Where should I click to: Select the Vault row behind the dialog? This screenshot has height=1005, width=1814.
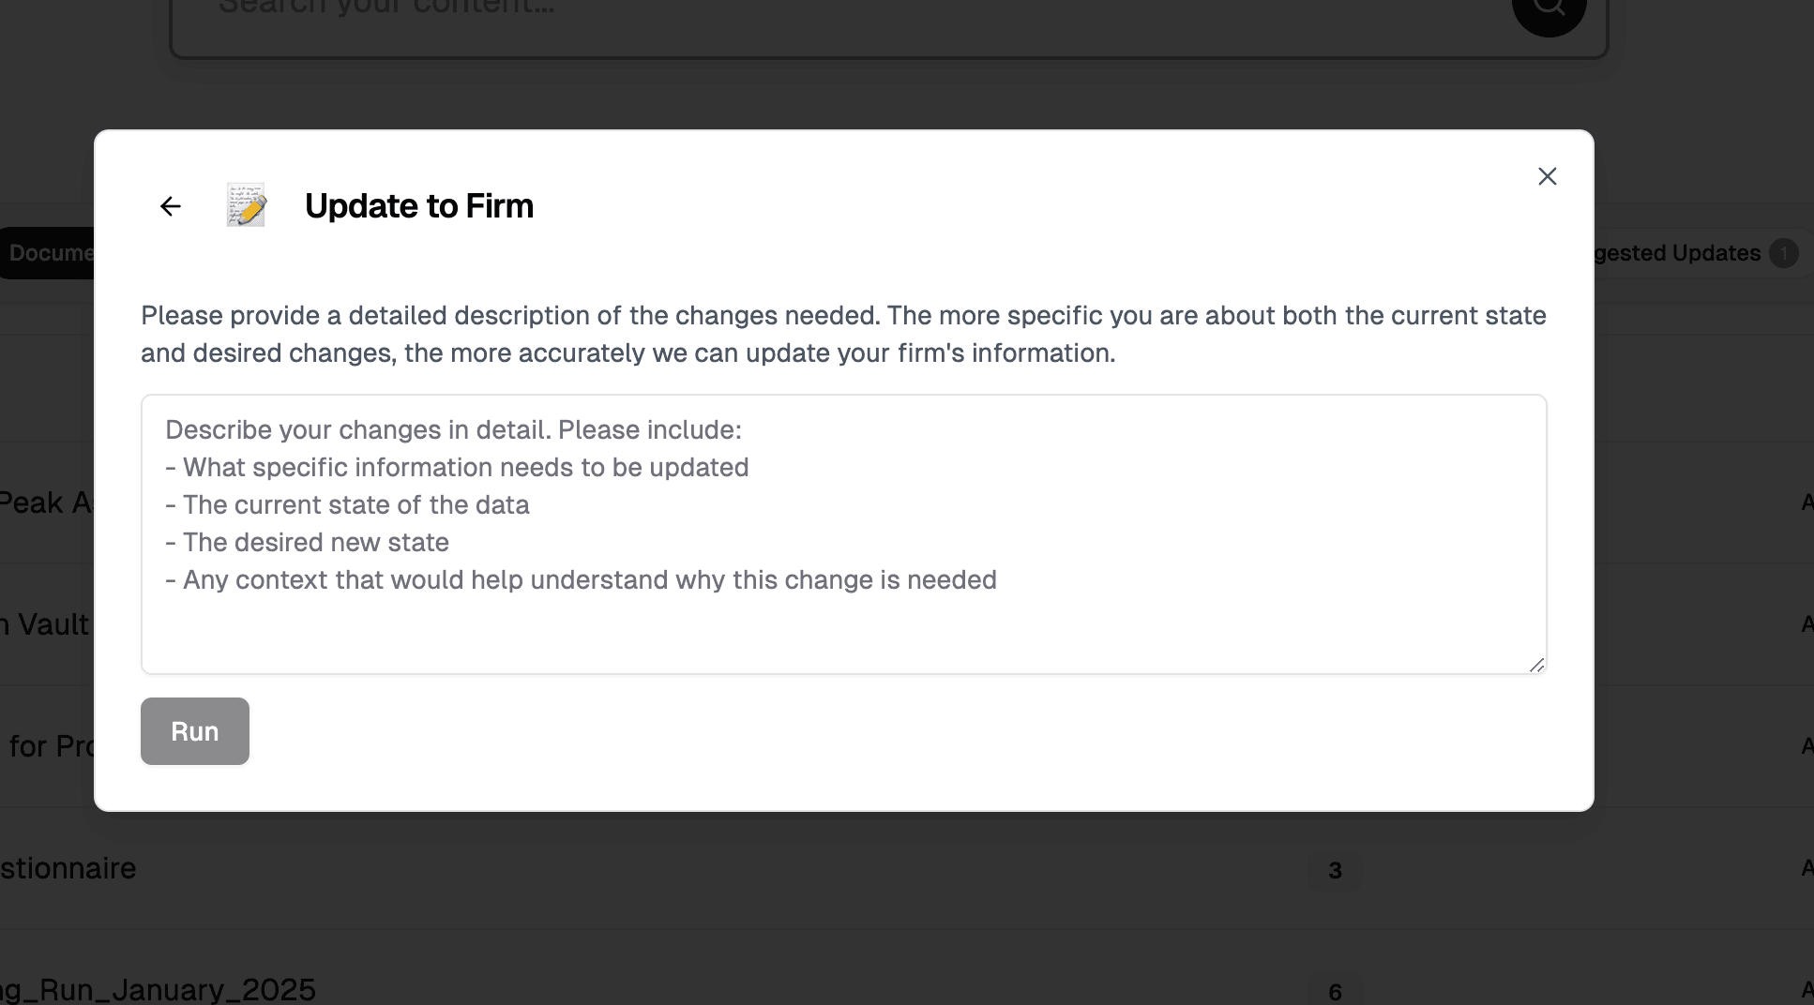point(47,624)
